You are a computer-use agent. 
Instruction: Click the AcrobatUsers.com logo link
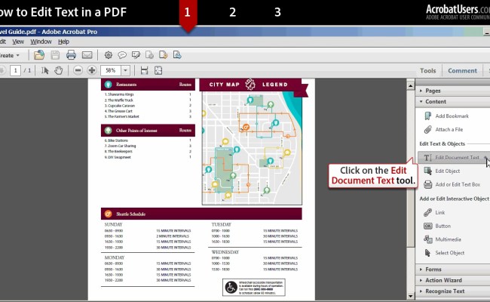click(458, 12)
